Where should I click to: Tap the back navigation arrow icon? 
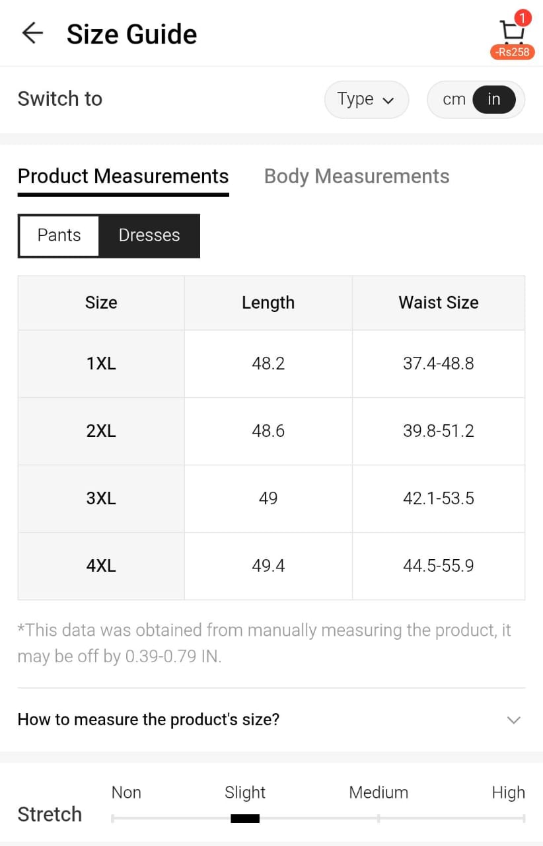(x=32, y=33)
